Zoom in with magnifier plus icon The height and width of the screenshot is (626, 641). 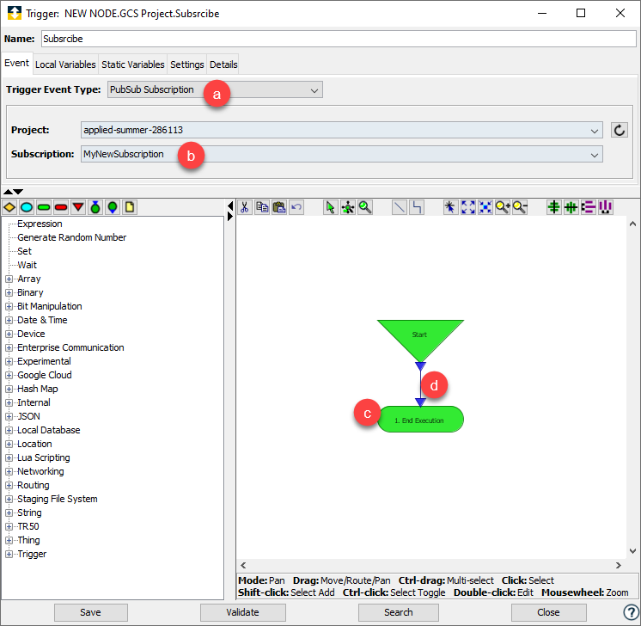click(503, 207)
